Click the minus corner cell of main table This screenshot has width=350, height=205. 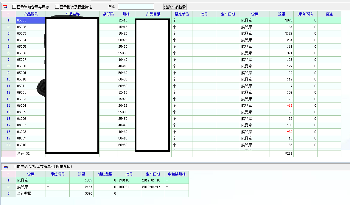(8, 14)
